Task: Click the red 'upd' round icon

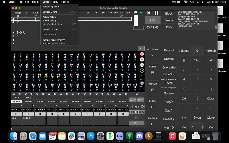Action: click(142, 54)
